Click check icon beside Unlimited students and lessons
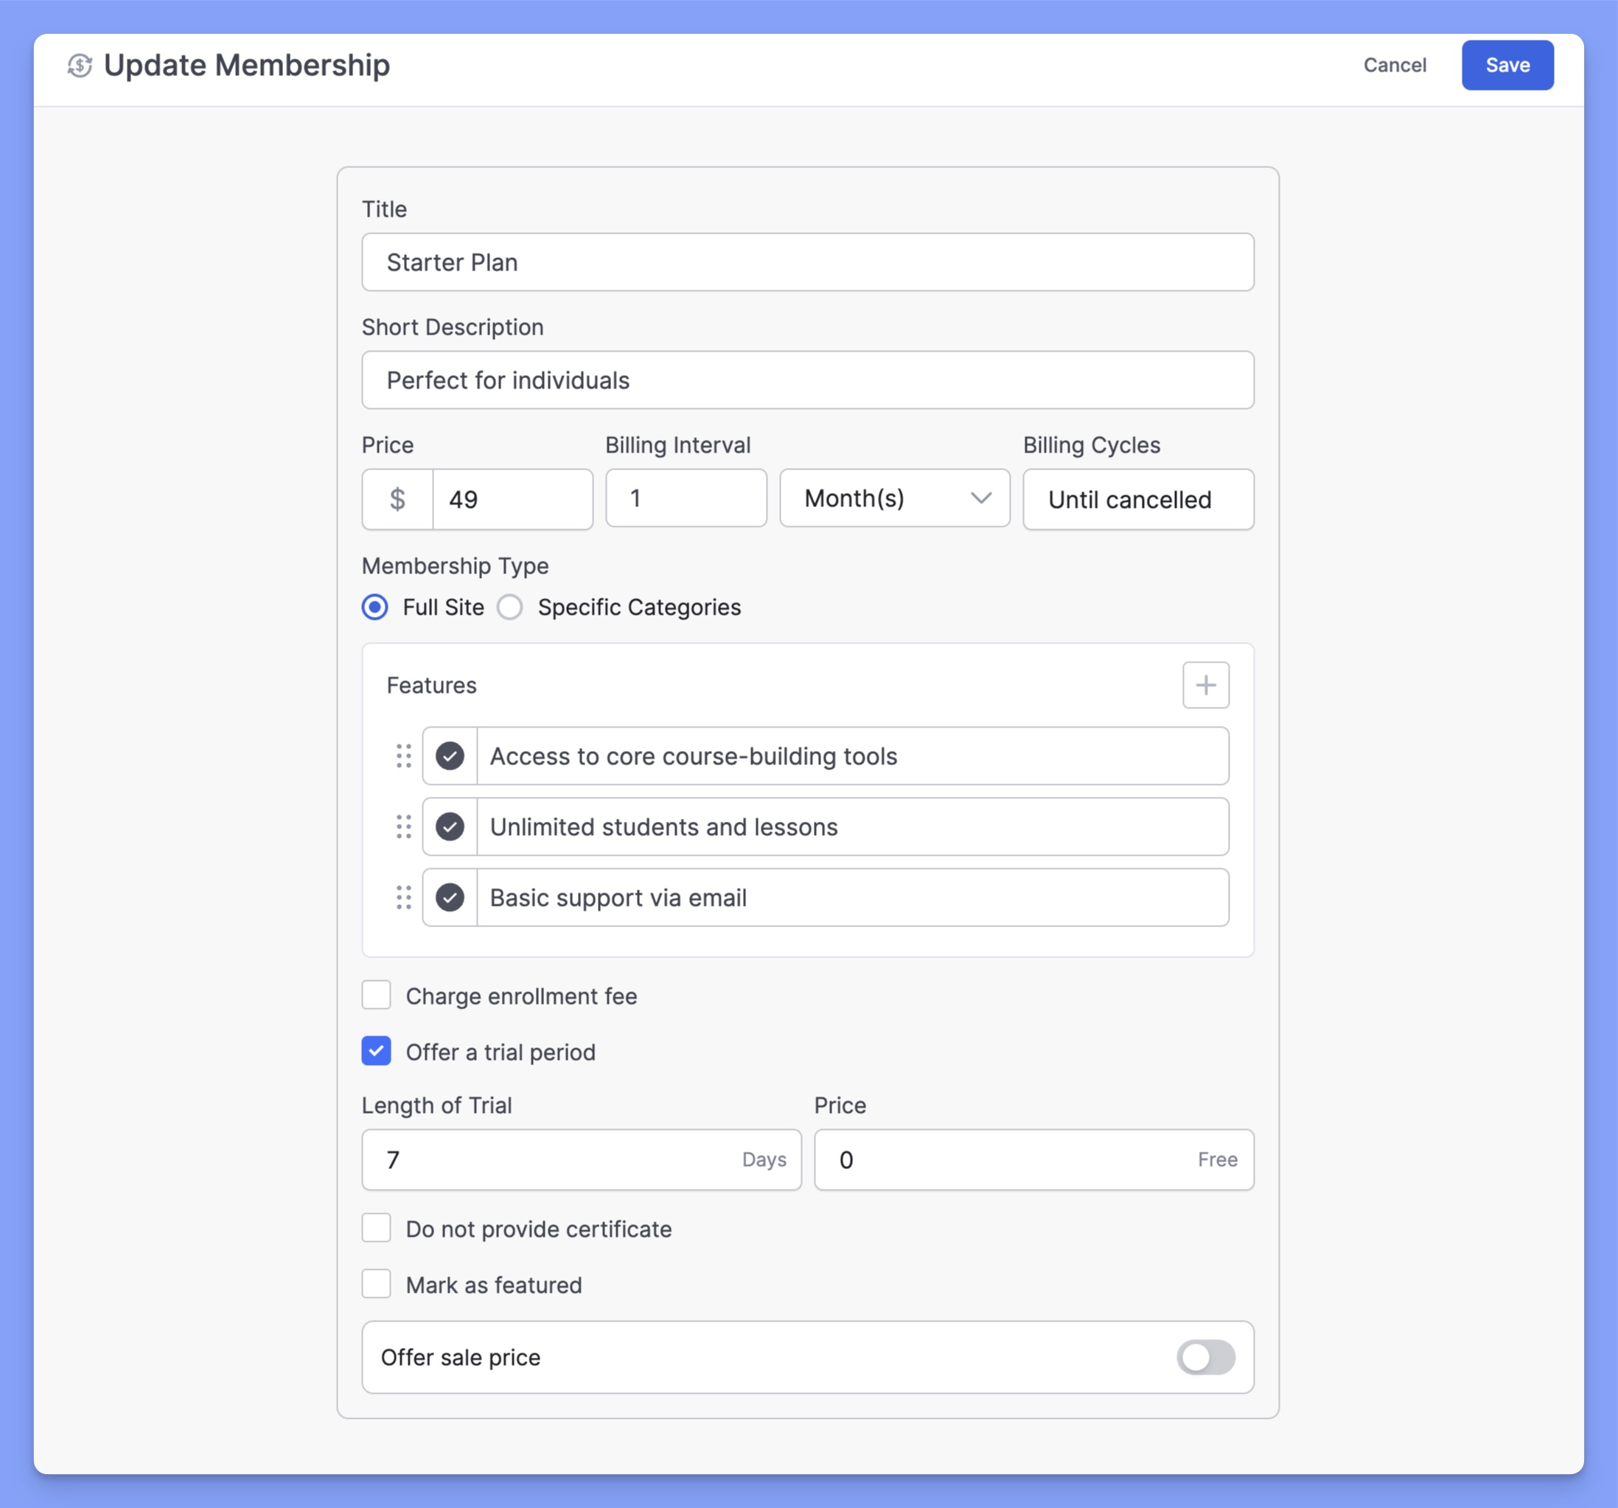 [450, 827]
